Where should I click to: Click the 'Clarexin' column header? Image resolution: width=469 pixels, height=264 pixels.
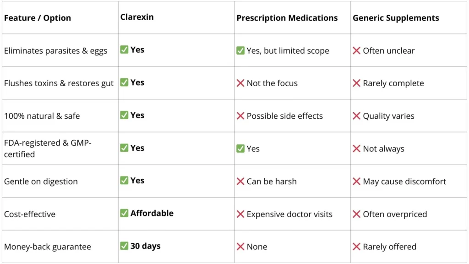point(137,17)
